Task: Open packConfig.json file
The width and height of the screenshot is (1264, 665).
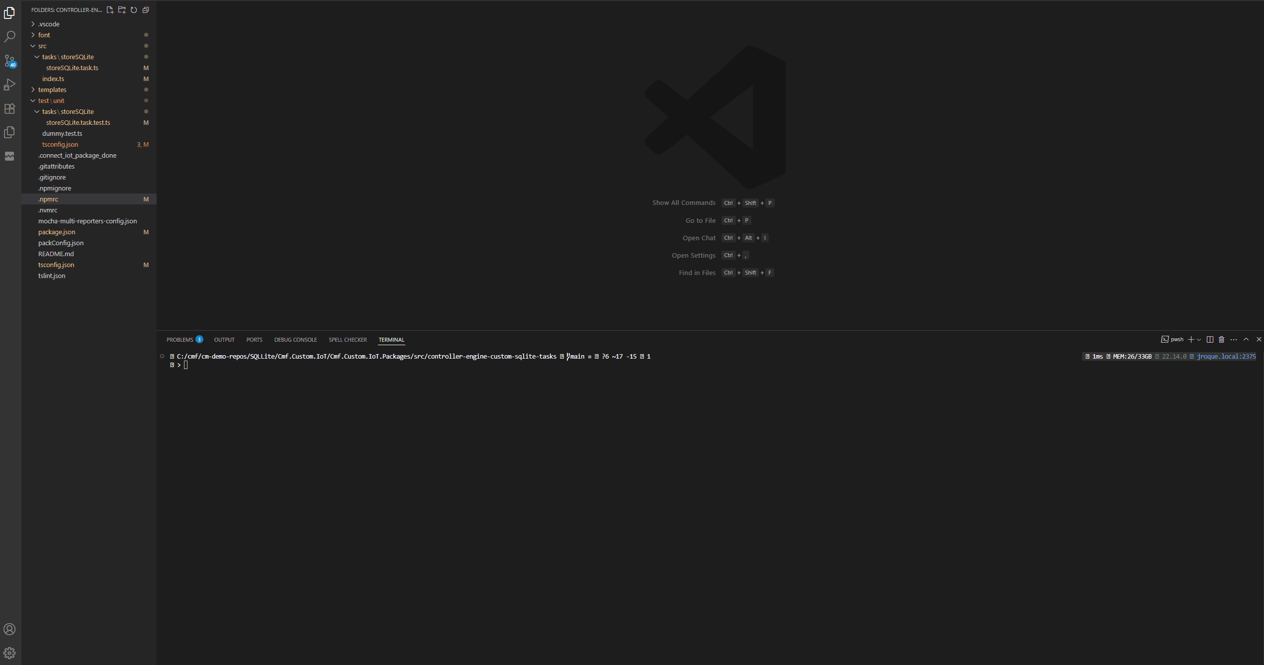Action: tap(89, 243)
